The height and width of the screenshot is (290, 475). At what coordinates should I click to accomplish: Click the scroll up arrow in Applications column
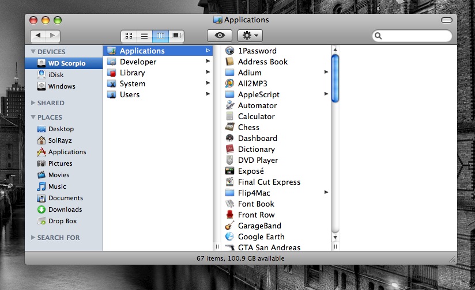coord(335,49)
